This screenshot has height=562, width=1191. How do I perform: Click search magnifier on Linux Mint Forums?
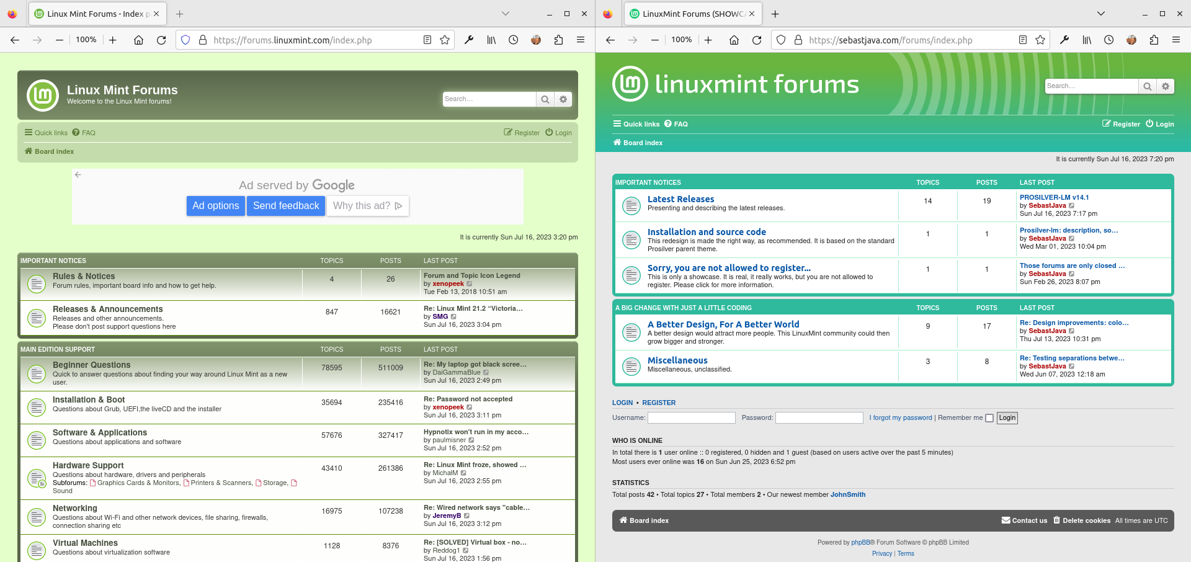pyautogui.click(x=545, y=99)
